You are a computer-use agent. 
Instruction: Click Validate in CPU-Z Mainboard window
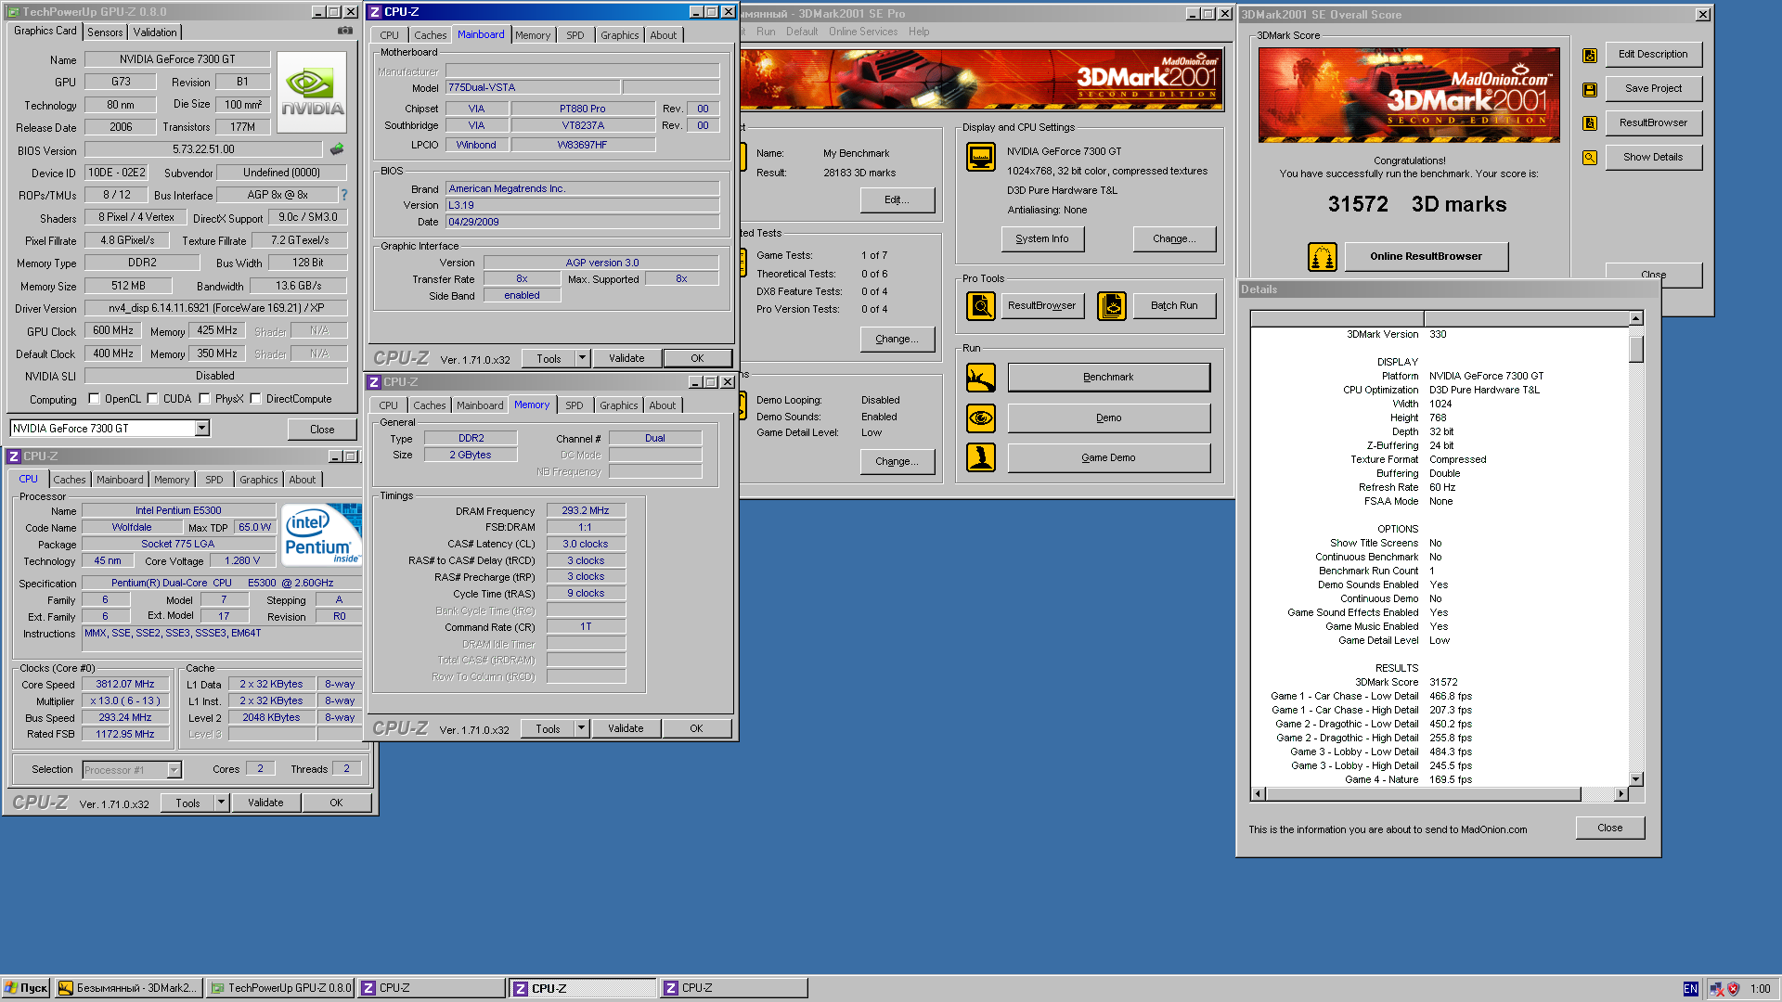[626, 358]
